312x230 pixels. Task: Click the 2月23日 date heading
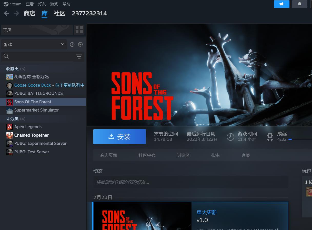pyautogui.click(x=103, y=197)
